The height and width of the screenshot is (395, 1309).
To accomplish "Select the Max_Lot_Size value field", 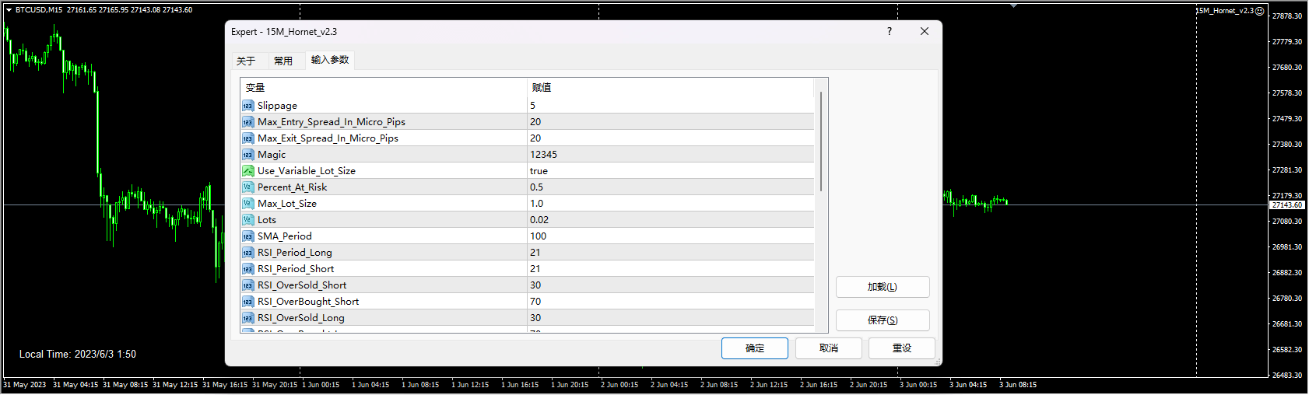I will (671, 204).
